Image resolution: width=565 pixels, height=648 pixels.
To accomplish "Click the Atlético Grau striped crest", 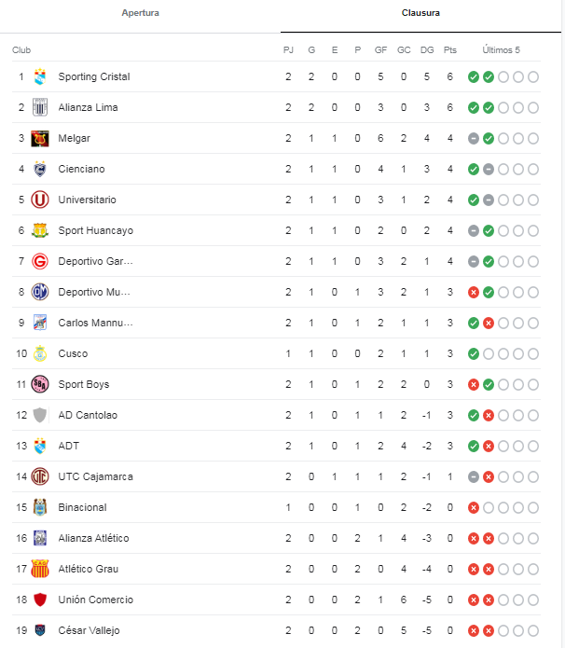I will click(40, 569).
